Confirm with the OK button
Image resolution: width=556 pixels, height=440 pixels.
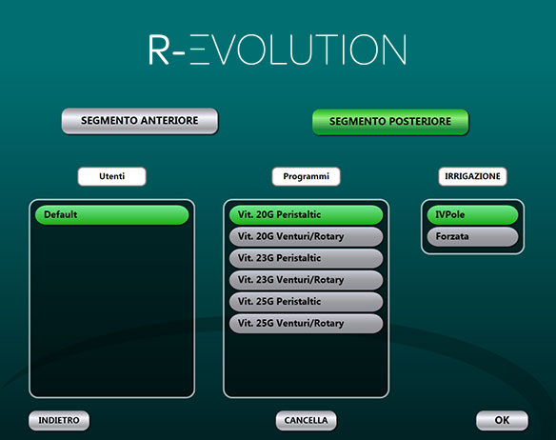click(502, 421)
